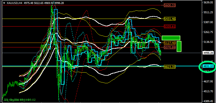Click the XAUUSD,H4 chart title
This screenshot has width=216, height=103.
14,3
